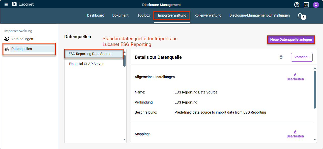Delete data source with trash icon
The height and width of the screenshot is (149, 323).
pyautogui.click(x=281, y=57)
